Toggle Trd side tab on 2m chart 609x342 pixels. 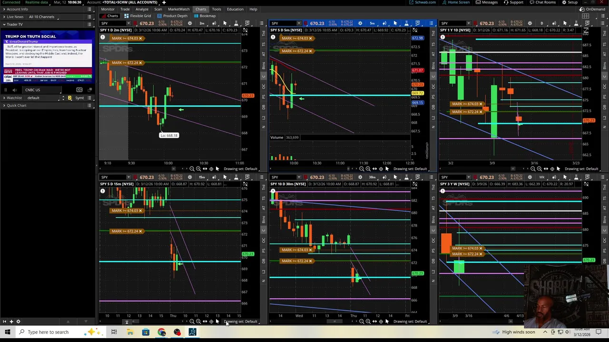tap(264, 33)
